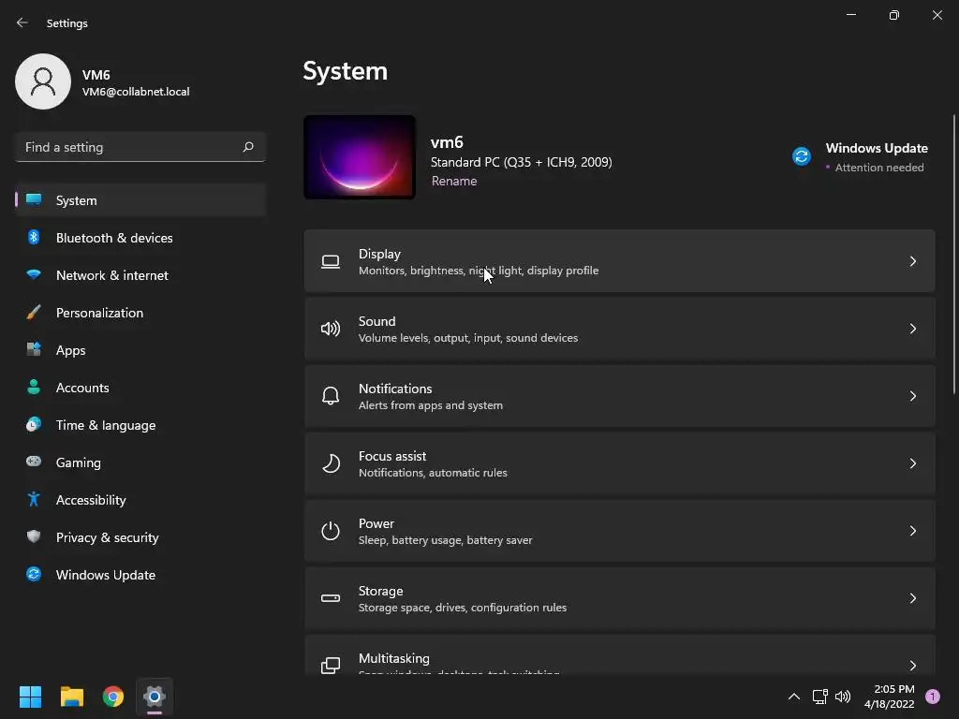Open the Multitasking row chevron
This screenshot has width=959, height=719.
point(912,666)
